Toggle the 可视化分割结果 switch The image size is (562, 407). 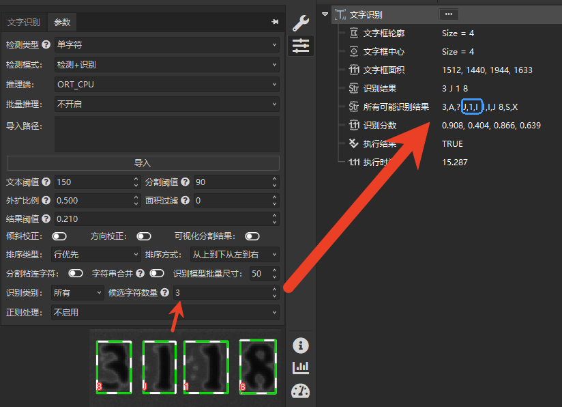click(252, 236)
